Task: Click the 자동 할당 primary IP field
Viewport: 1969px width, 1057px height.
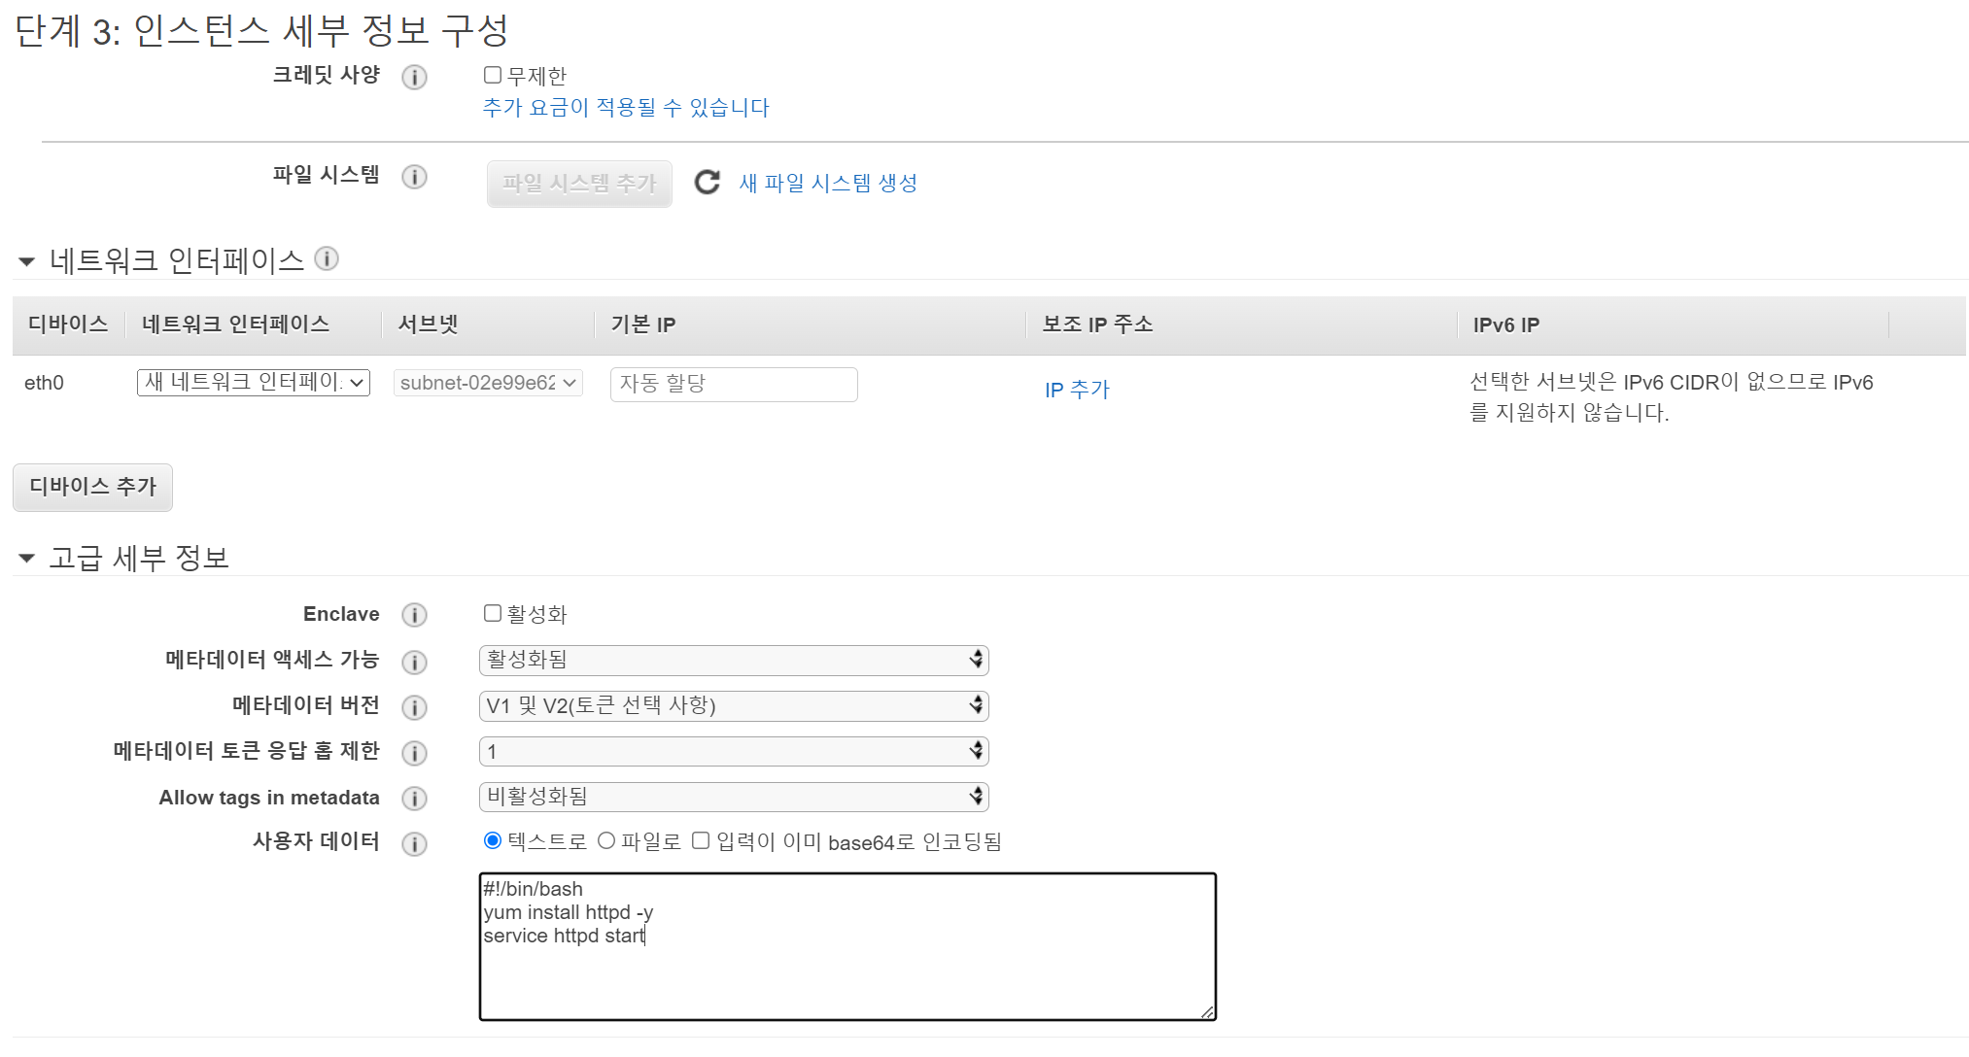Action: (733, 384)
